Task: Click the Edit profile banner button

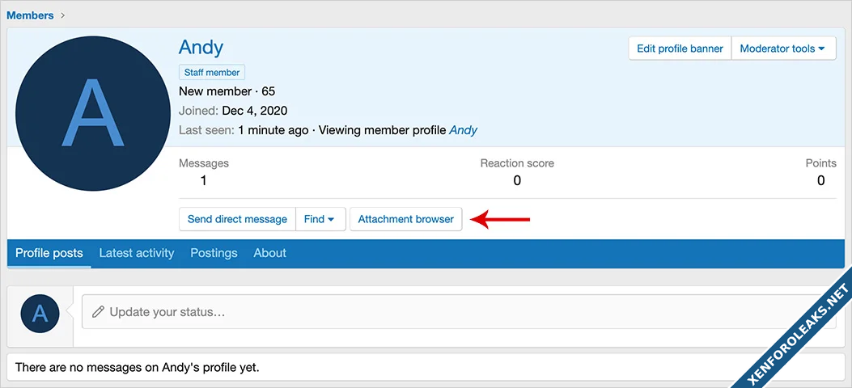Action: [680, 48]
